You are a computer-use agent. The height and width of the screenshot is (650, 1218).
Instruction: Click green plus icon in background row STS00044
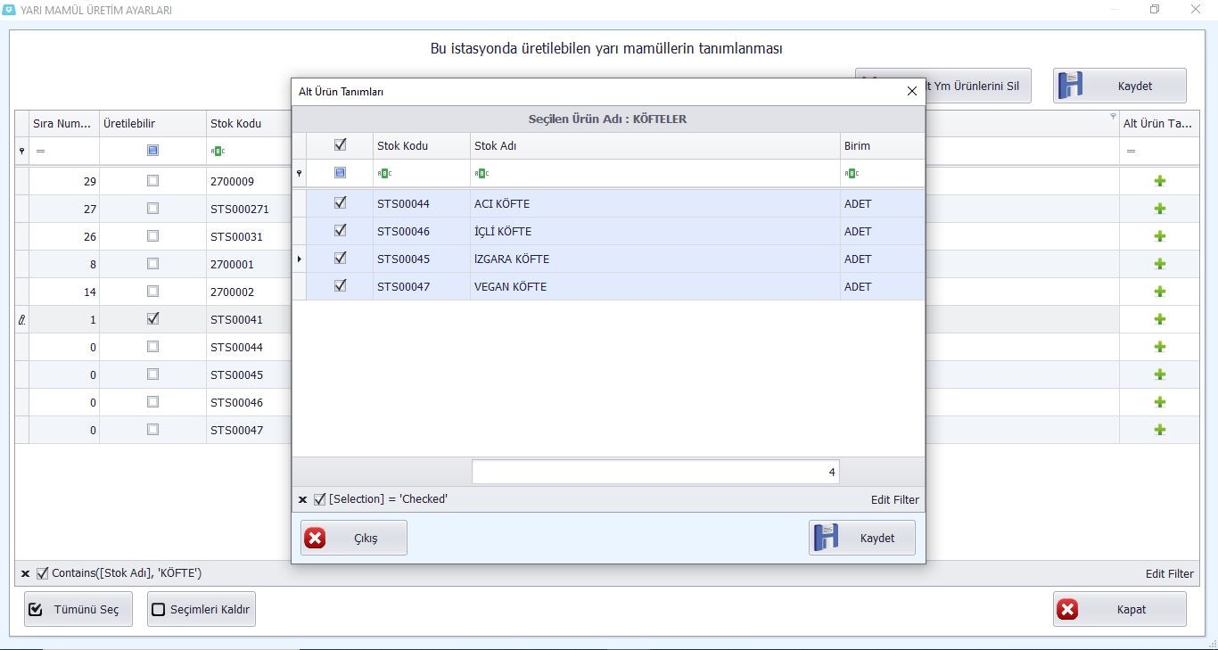click(1159, 347)
